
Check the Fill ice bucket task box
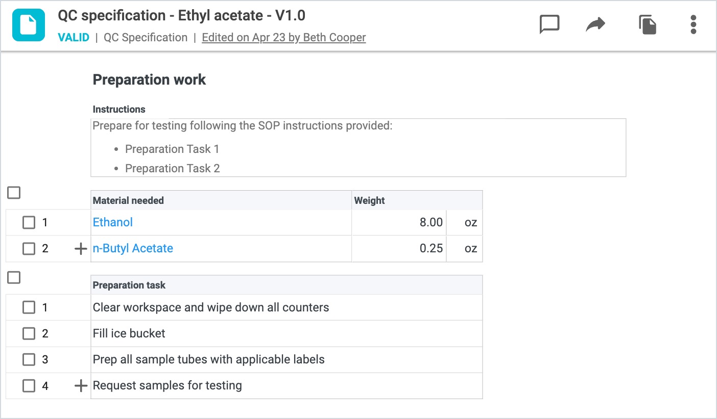click(x=29, y=333)
